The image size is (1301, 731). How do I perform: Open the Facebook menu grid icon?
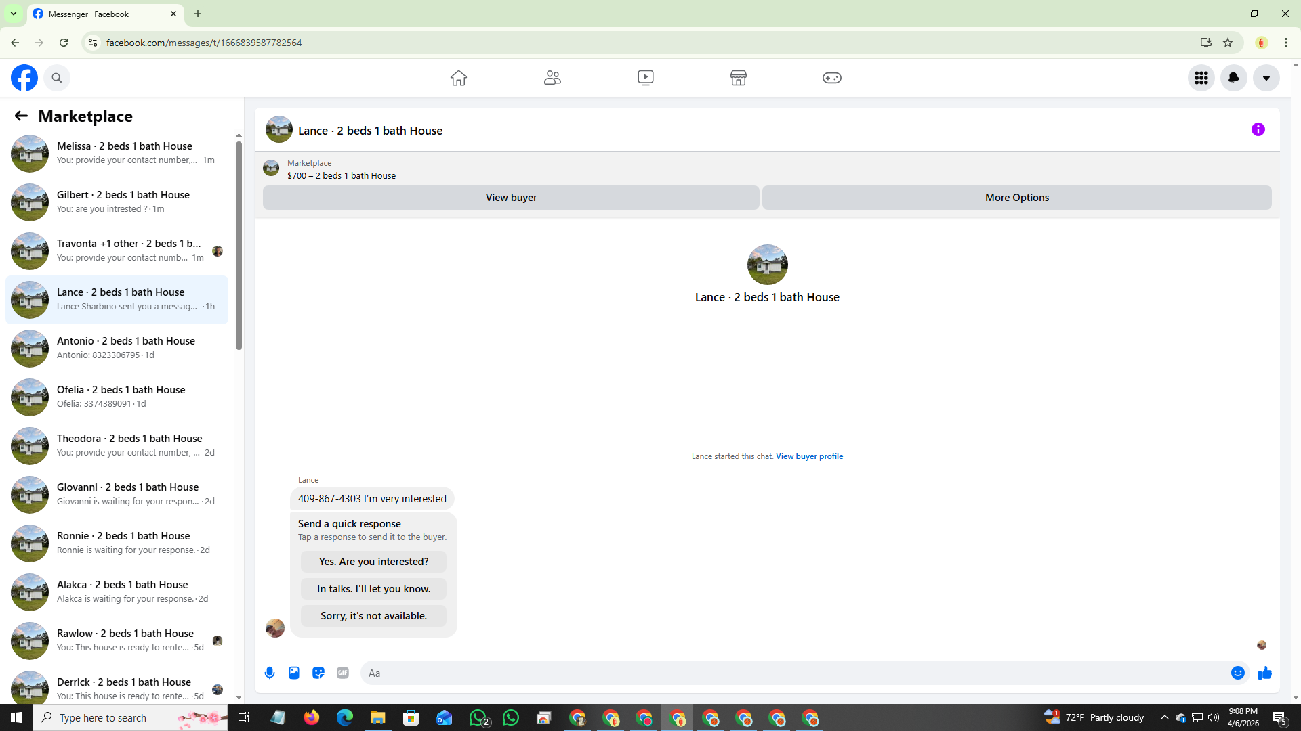[x=1201, y=78]
